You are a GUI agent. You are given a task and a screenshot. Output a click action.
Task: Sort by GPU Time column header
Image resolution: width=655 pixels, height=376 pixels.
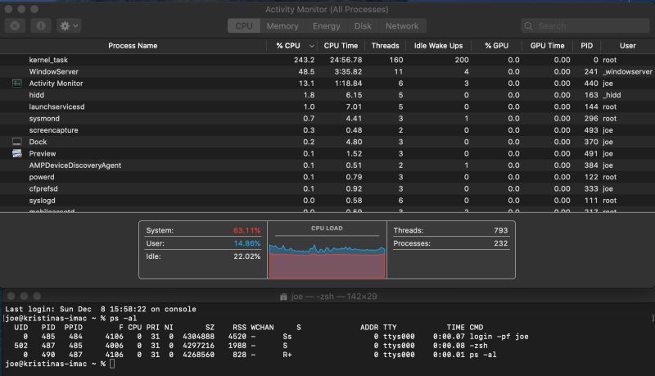[547, 46]
